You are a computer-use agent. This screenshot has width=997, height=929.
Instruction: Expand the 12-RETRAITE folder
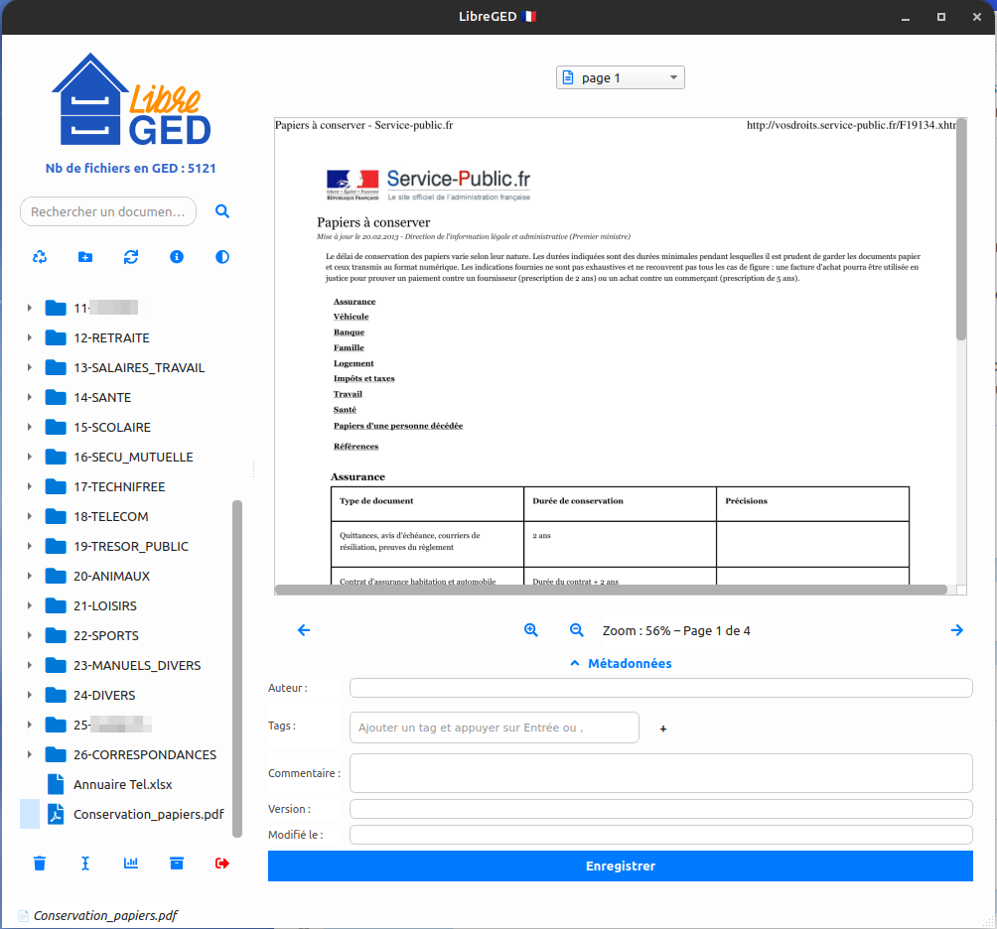[30, 338]
